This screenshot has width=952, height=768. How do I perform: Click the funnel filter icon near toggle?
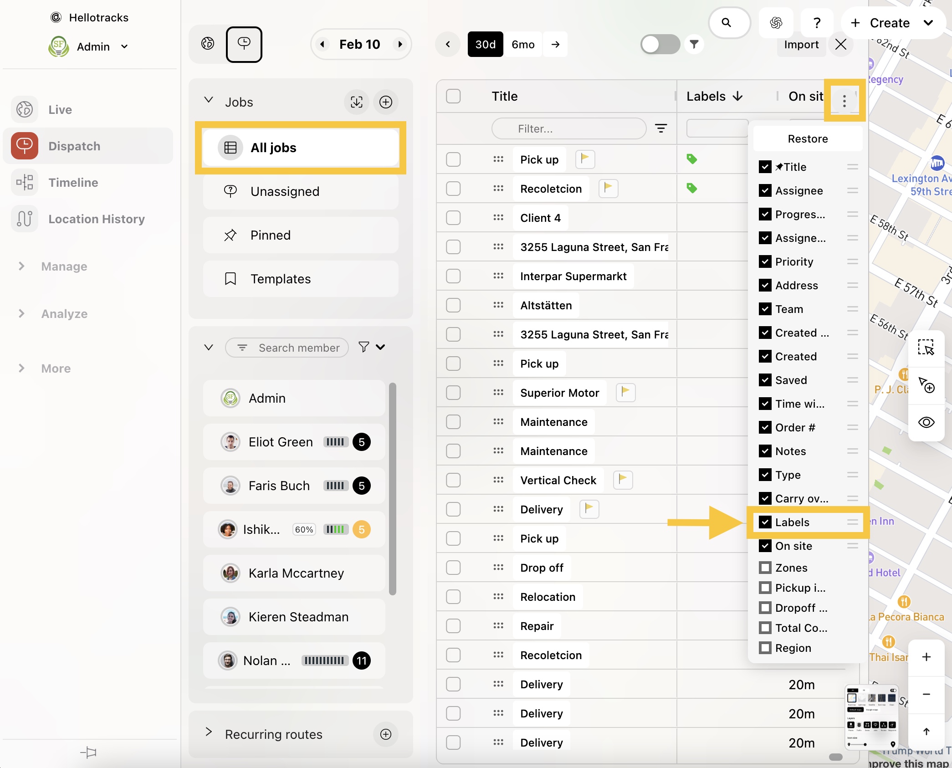(x=694, y=44)
